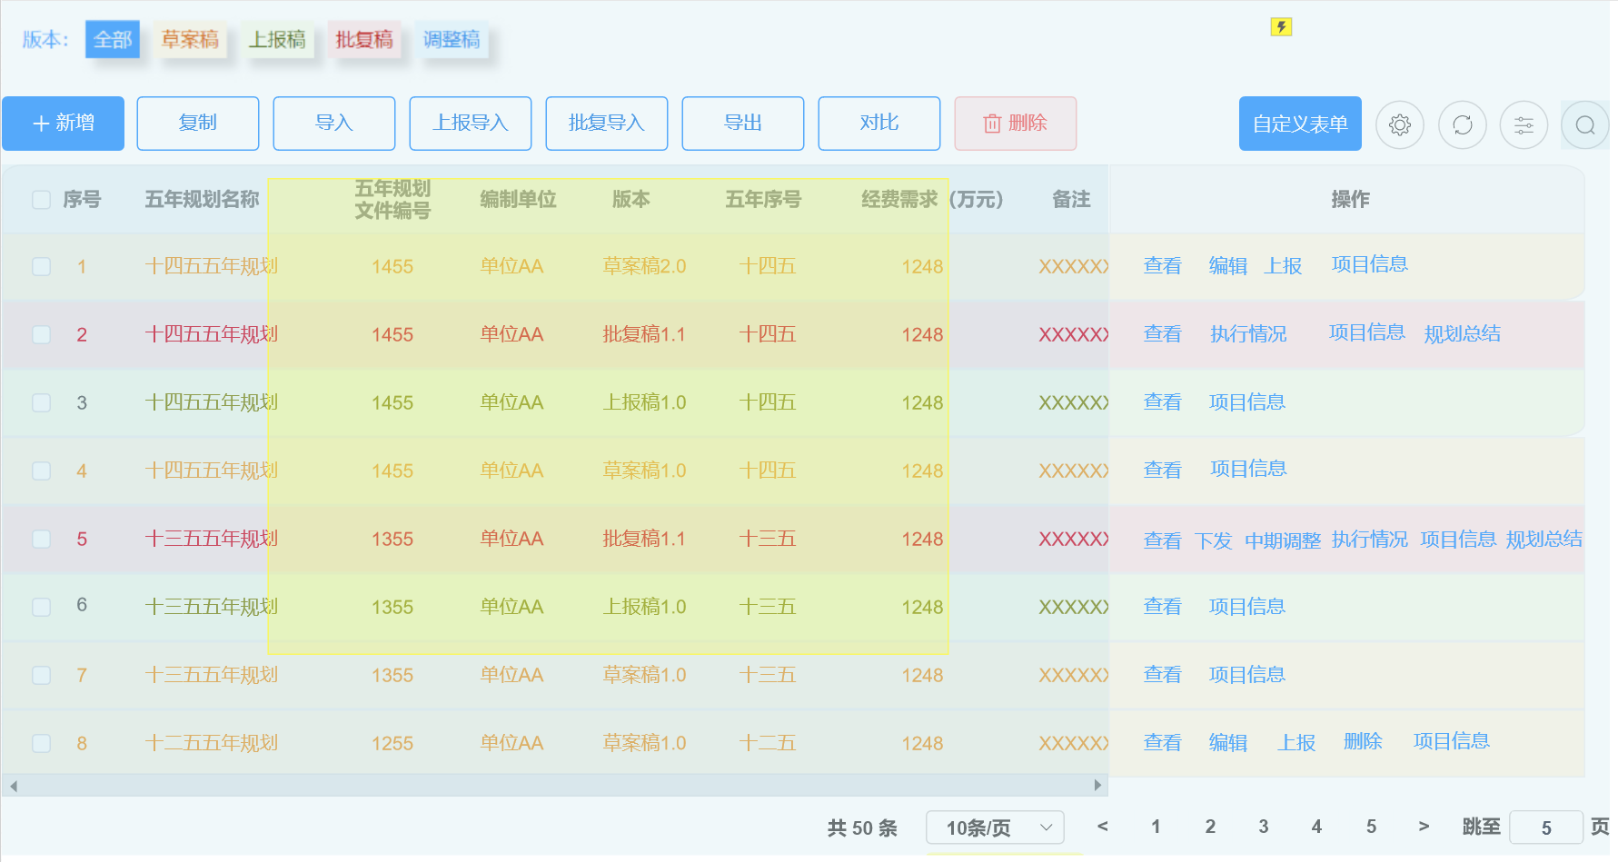Check the checkbox for row 3
This screenshot has width=1618, height=862.
pos(41,402)
